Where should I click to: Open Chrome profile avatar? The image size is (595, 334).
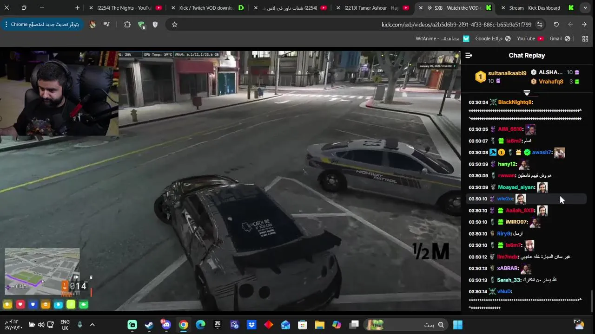tap(93, 24)
